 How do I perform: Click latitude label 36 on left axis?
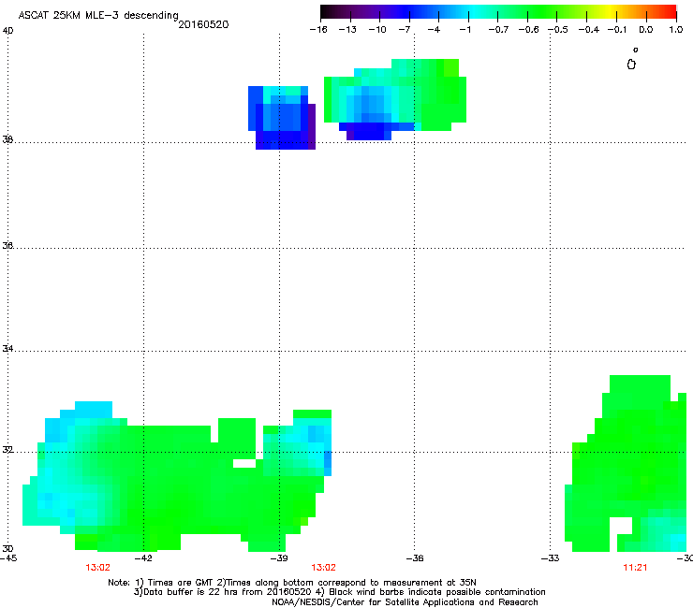pos(7,245)
